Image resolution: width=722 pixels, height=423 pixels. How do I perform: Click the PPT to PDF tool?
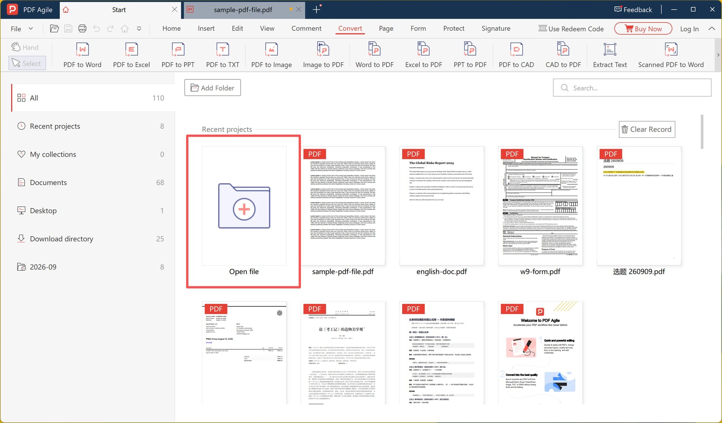tap(470, 55)
